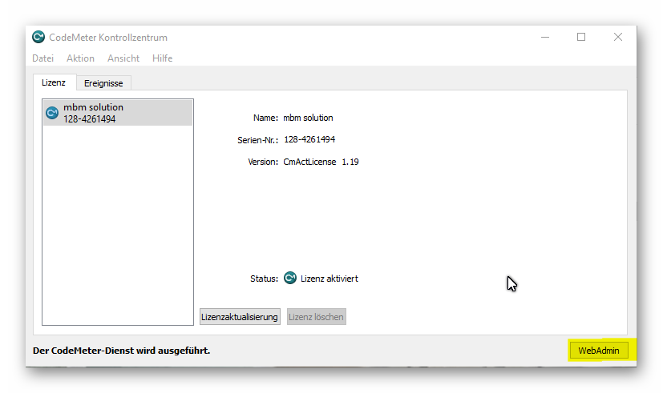Open the Aktion menu

[x=80, y=58]
